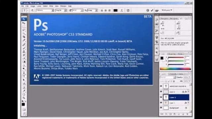
Task: Toggle lock image pixels in Layers panel
Action: (169, 81)
